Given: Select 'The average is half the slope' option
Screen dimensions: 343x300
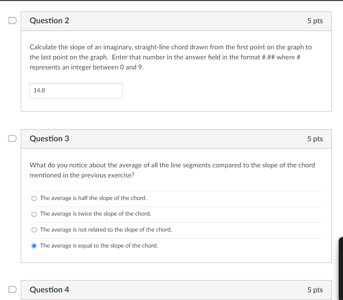Looking at the screenshot, I should pyautogui.click(x=34, y=198).
